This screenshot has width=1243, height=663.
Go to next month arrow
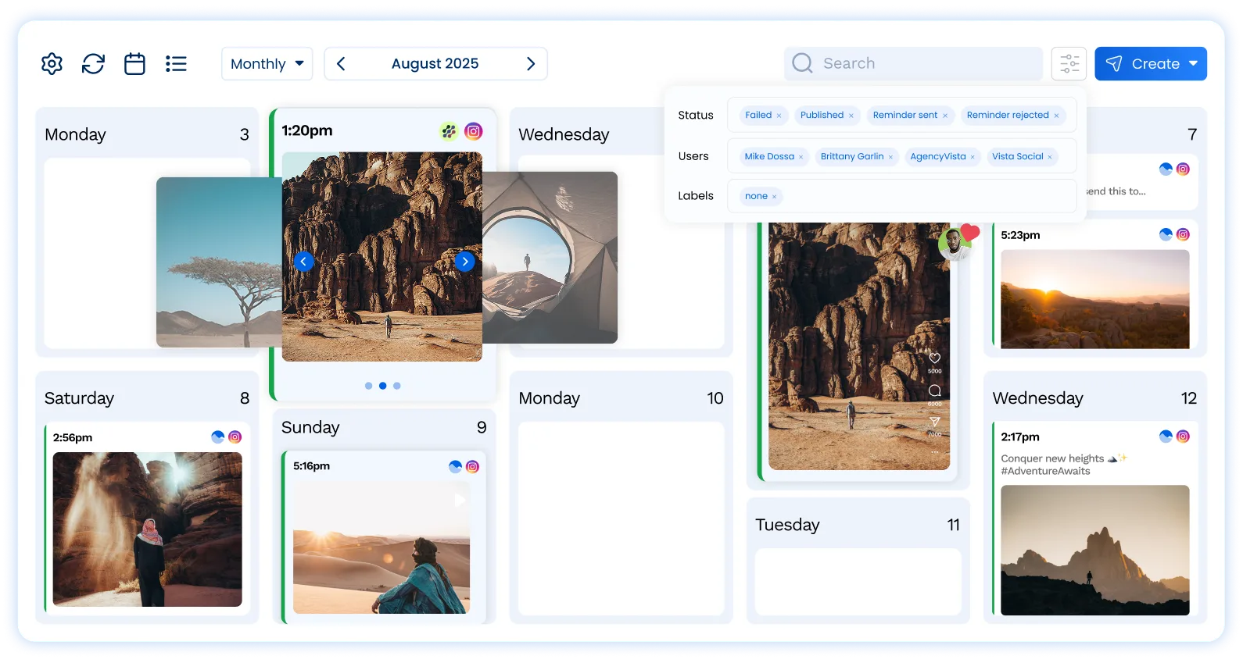pos(531,64)
